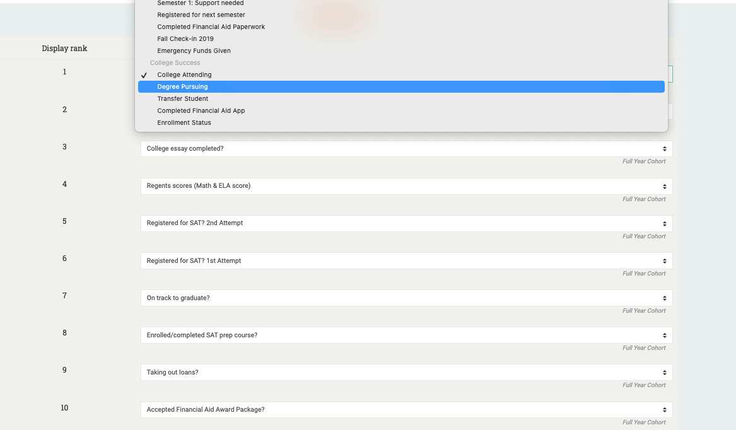
Task: Open 'On track to graduate?' dropdown
Action: point(406,298)
